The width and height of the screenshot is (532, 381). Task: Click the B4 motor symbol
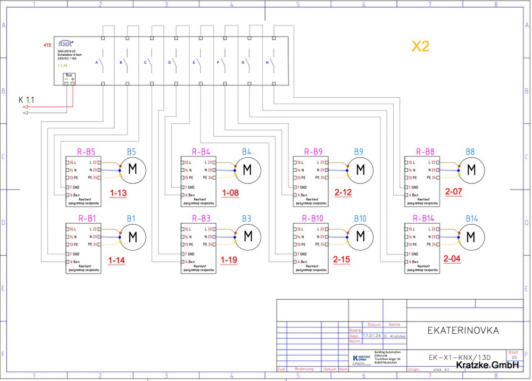pyautogui.click(x=248, y=170)
